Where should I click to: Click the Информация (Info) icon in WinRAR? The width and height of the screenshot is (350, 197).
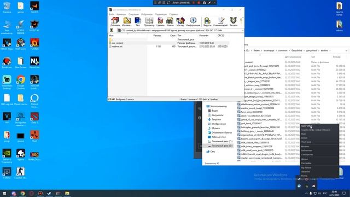point(193,22)
